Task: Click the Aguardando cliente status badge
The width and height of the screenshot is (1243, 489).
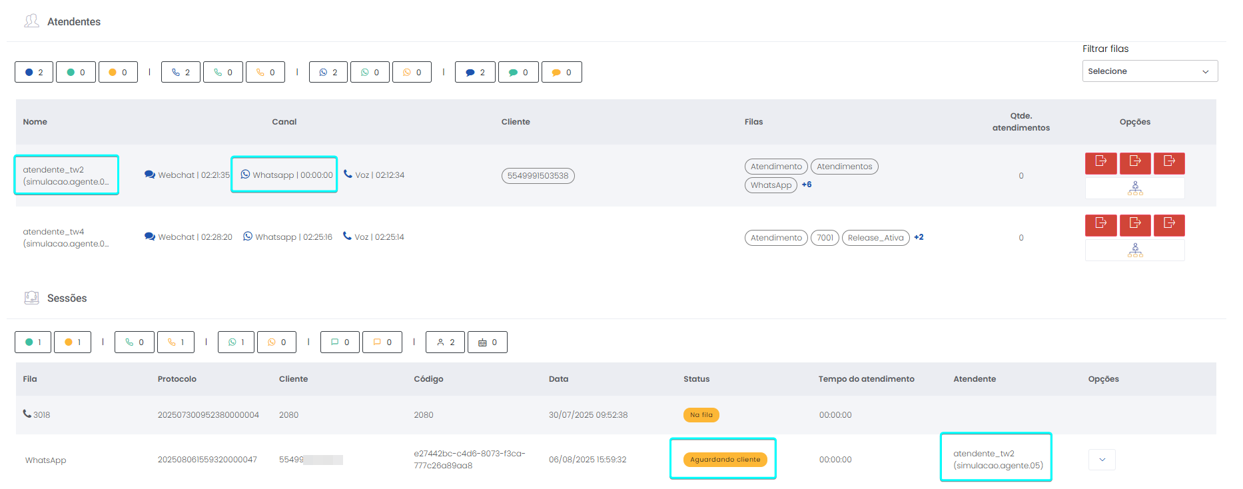Action: (x=725, y=460)
